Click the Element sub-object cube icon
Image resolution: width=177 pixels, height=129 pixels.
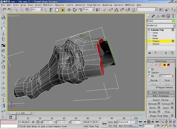pyautogui.click(x=169, y=65)
